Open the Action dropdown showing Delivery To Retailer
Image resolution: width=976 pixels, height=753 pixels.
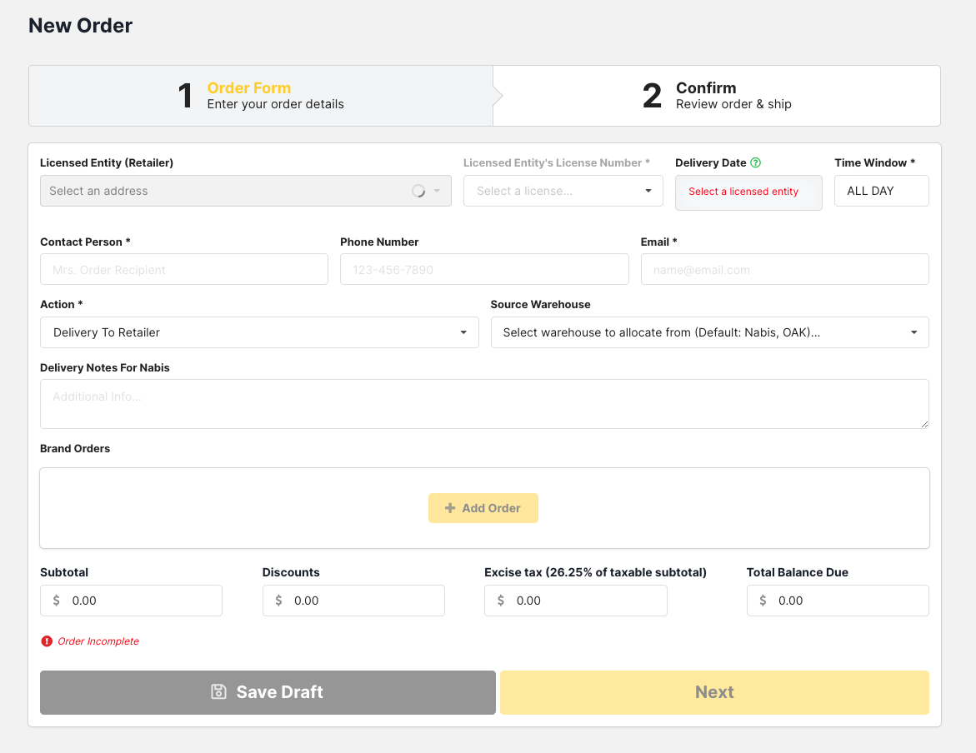coord(259,332)
